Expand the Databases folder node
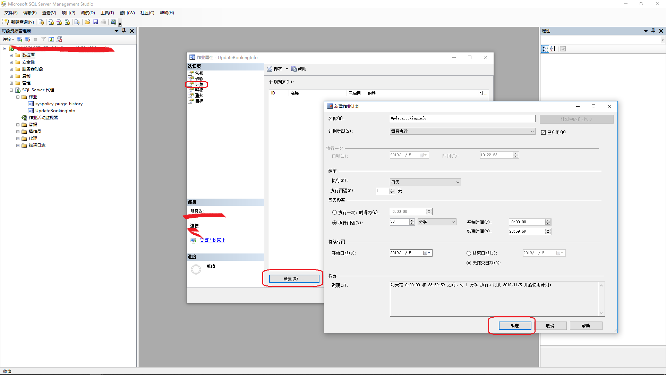This screenshot has width=666, height=375. click(11, 55)
